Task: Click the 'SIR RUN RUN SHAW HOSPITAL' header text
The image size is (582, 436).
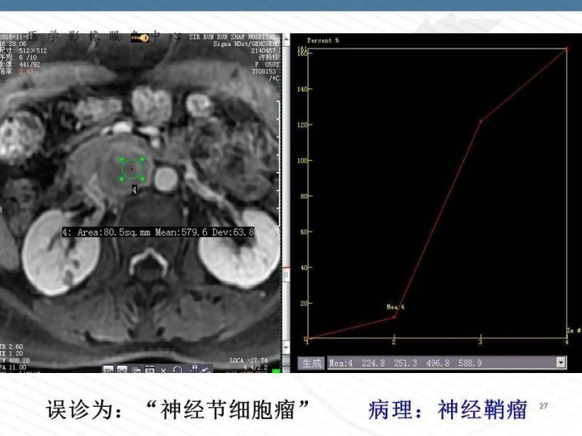Action: click(x=232, y=36)
